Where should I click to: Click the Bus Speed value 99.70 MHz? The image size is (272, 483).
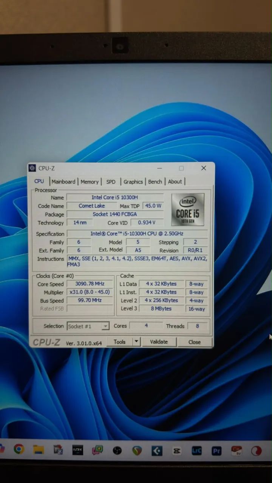click(x=90, y=300)
